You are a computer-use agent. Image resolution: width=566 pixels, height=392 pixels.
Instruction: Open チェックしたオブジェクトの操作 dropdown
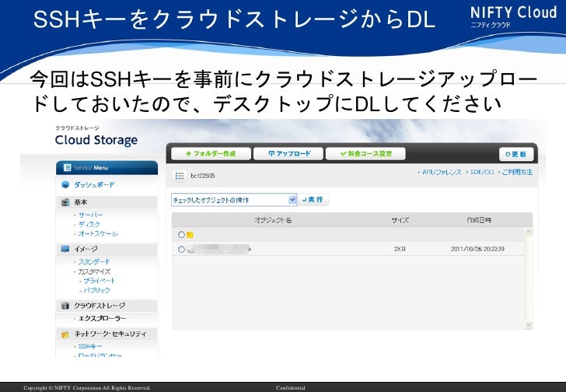(x=234, y=200)
